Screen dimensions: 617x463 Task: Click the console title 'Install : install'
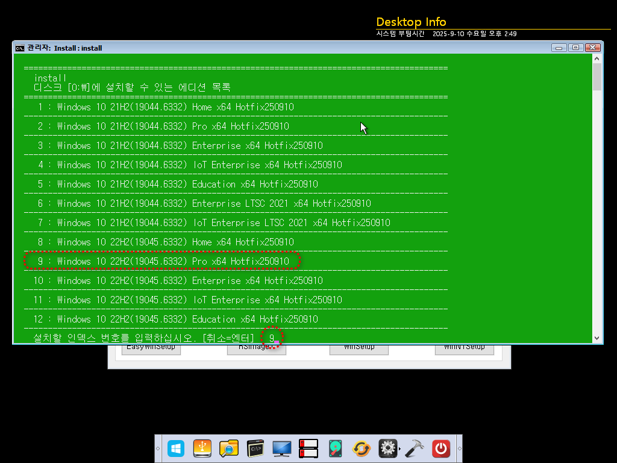[78, 48]
